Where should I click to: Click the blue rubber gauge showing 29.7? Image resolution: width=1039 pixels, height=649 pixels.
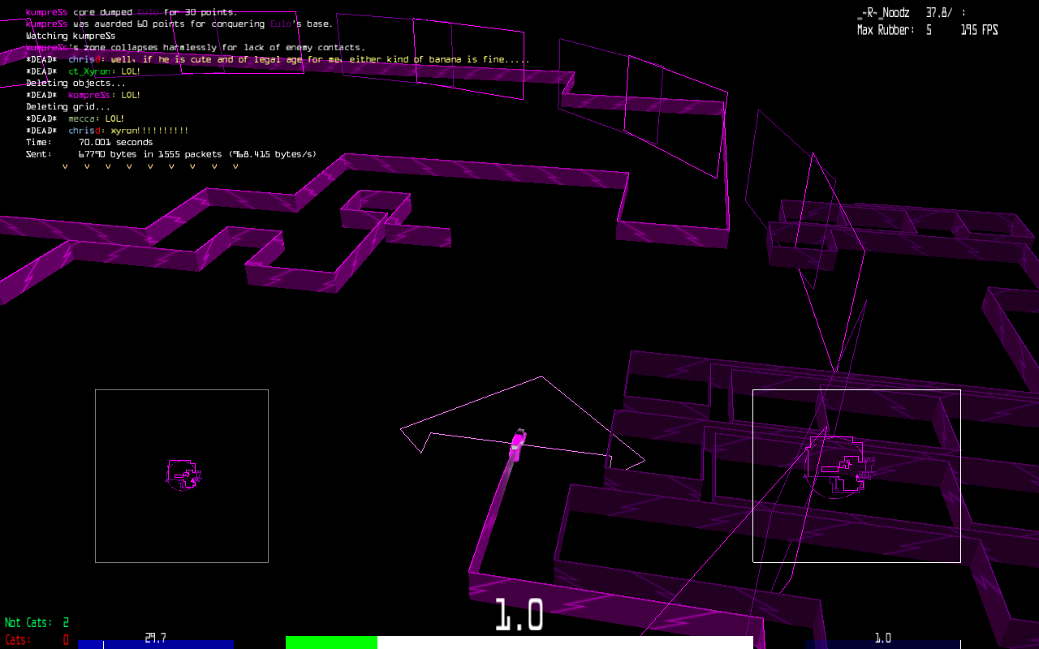pyautogui.click(x=155, y=643)
